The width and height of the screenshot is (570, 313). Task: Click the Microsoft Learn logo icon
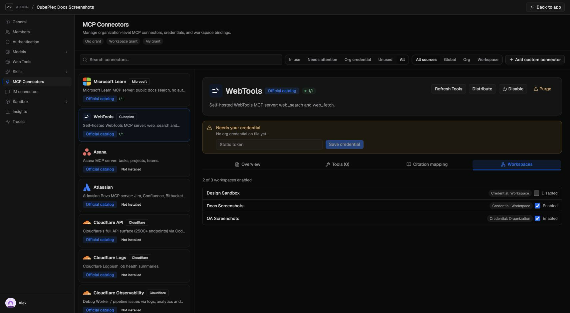pyautogui.click(x=87, y=81)
